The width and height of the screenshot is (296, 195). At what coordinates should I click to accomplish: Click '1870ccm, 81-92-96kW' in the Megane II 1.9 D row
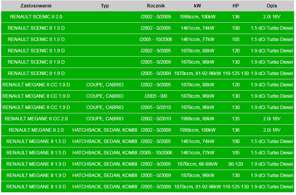pyautogui.click(x=198, y=187)
